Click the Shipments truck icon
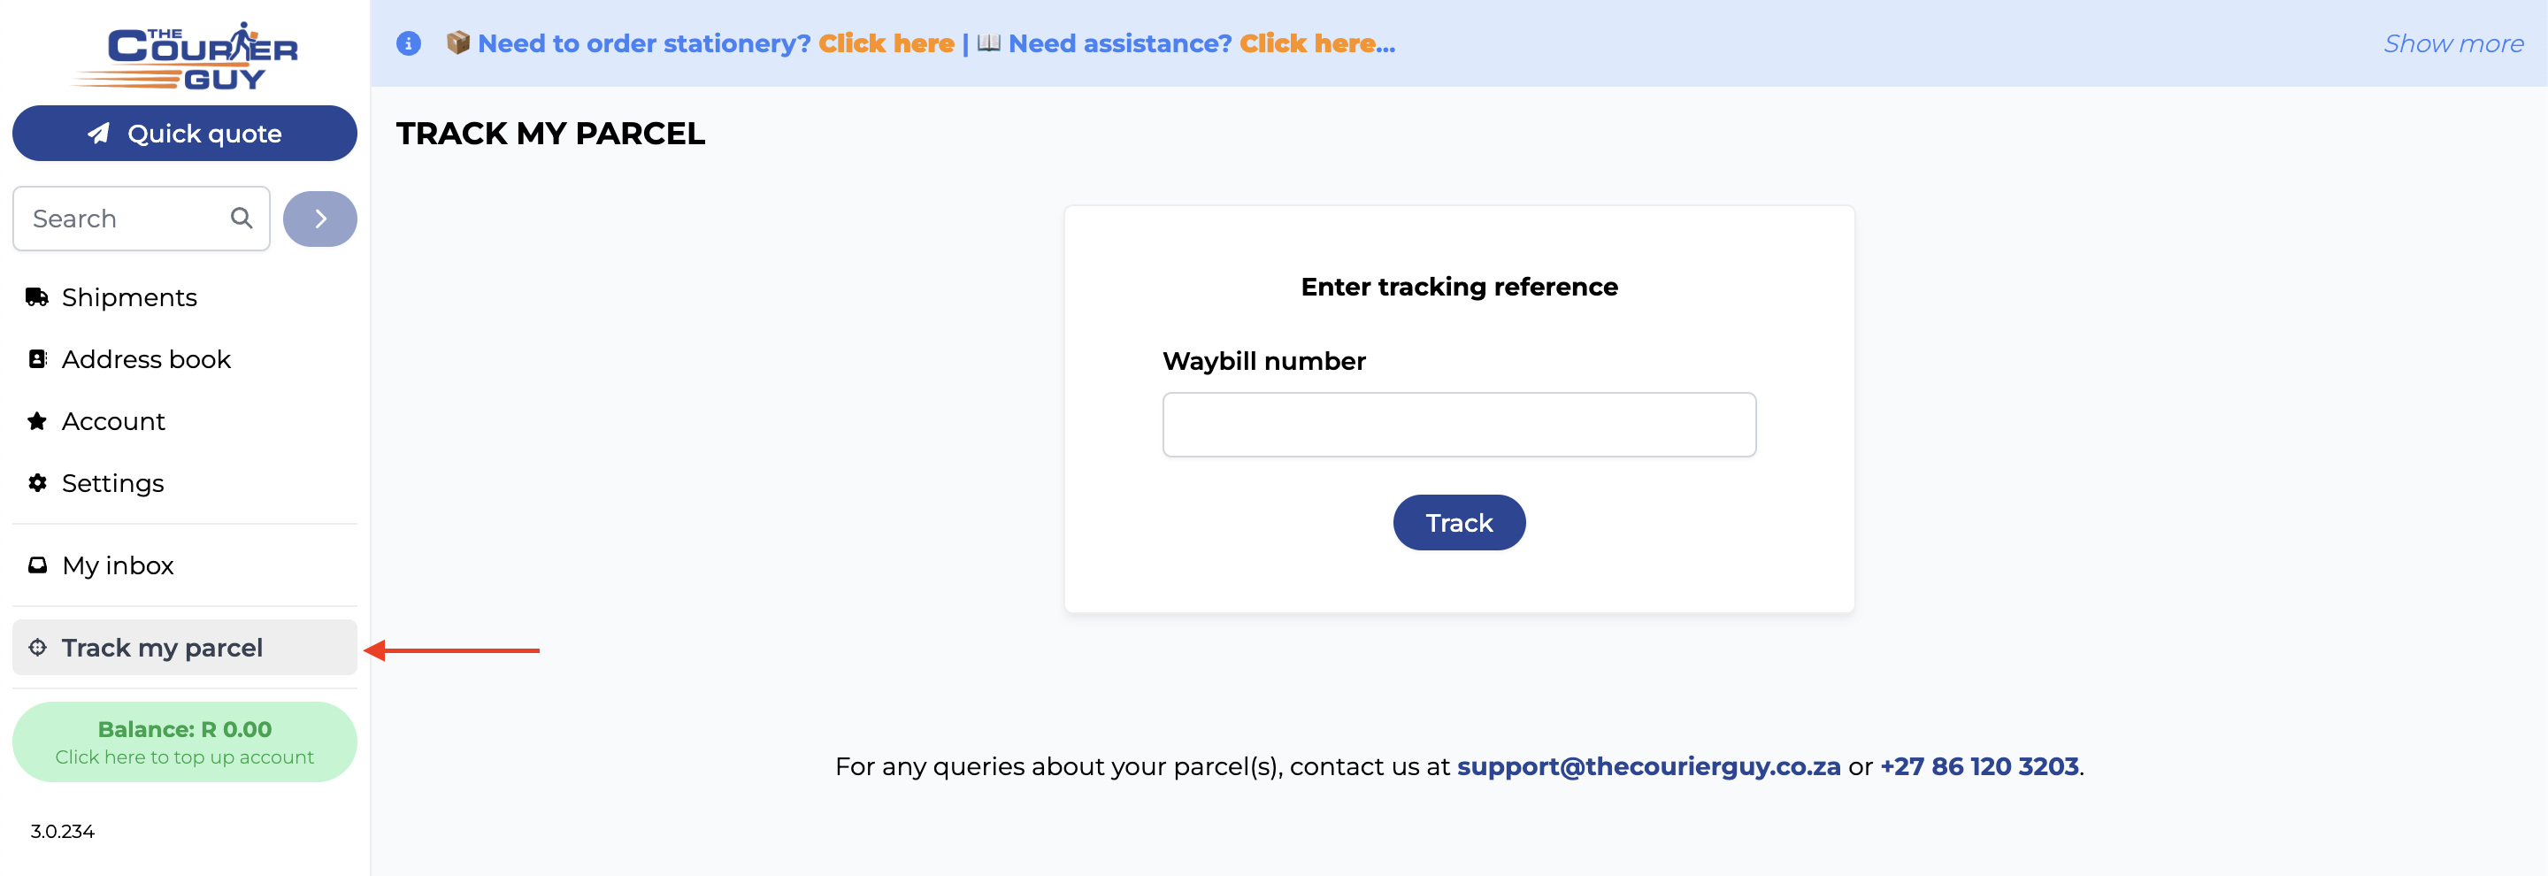 pyautogui.click(x=37, y=296)
